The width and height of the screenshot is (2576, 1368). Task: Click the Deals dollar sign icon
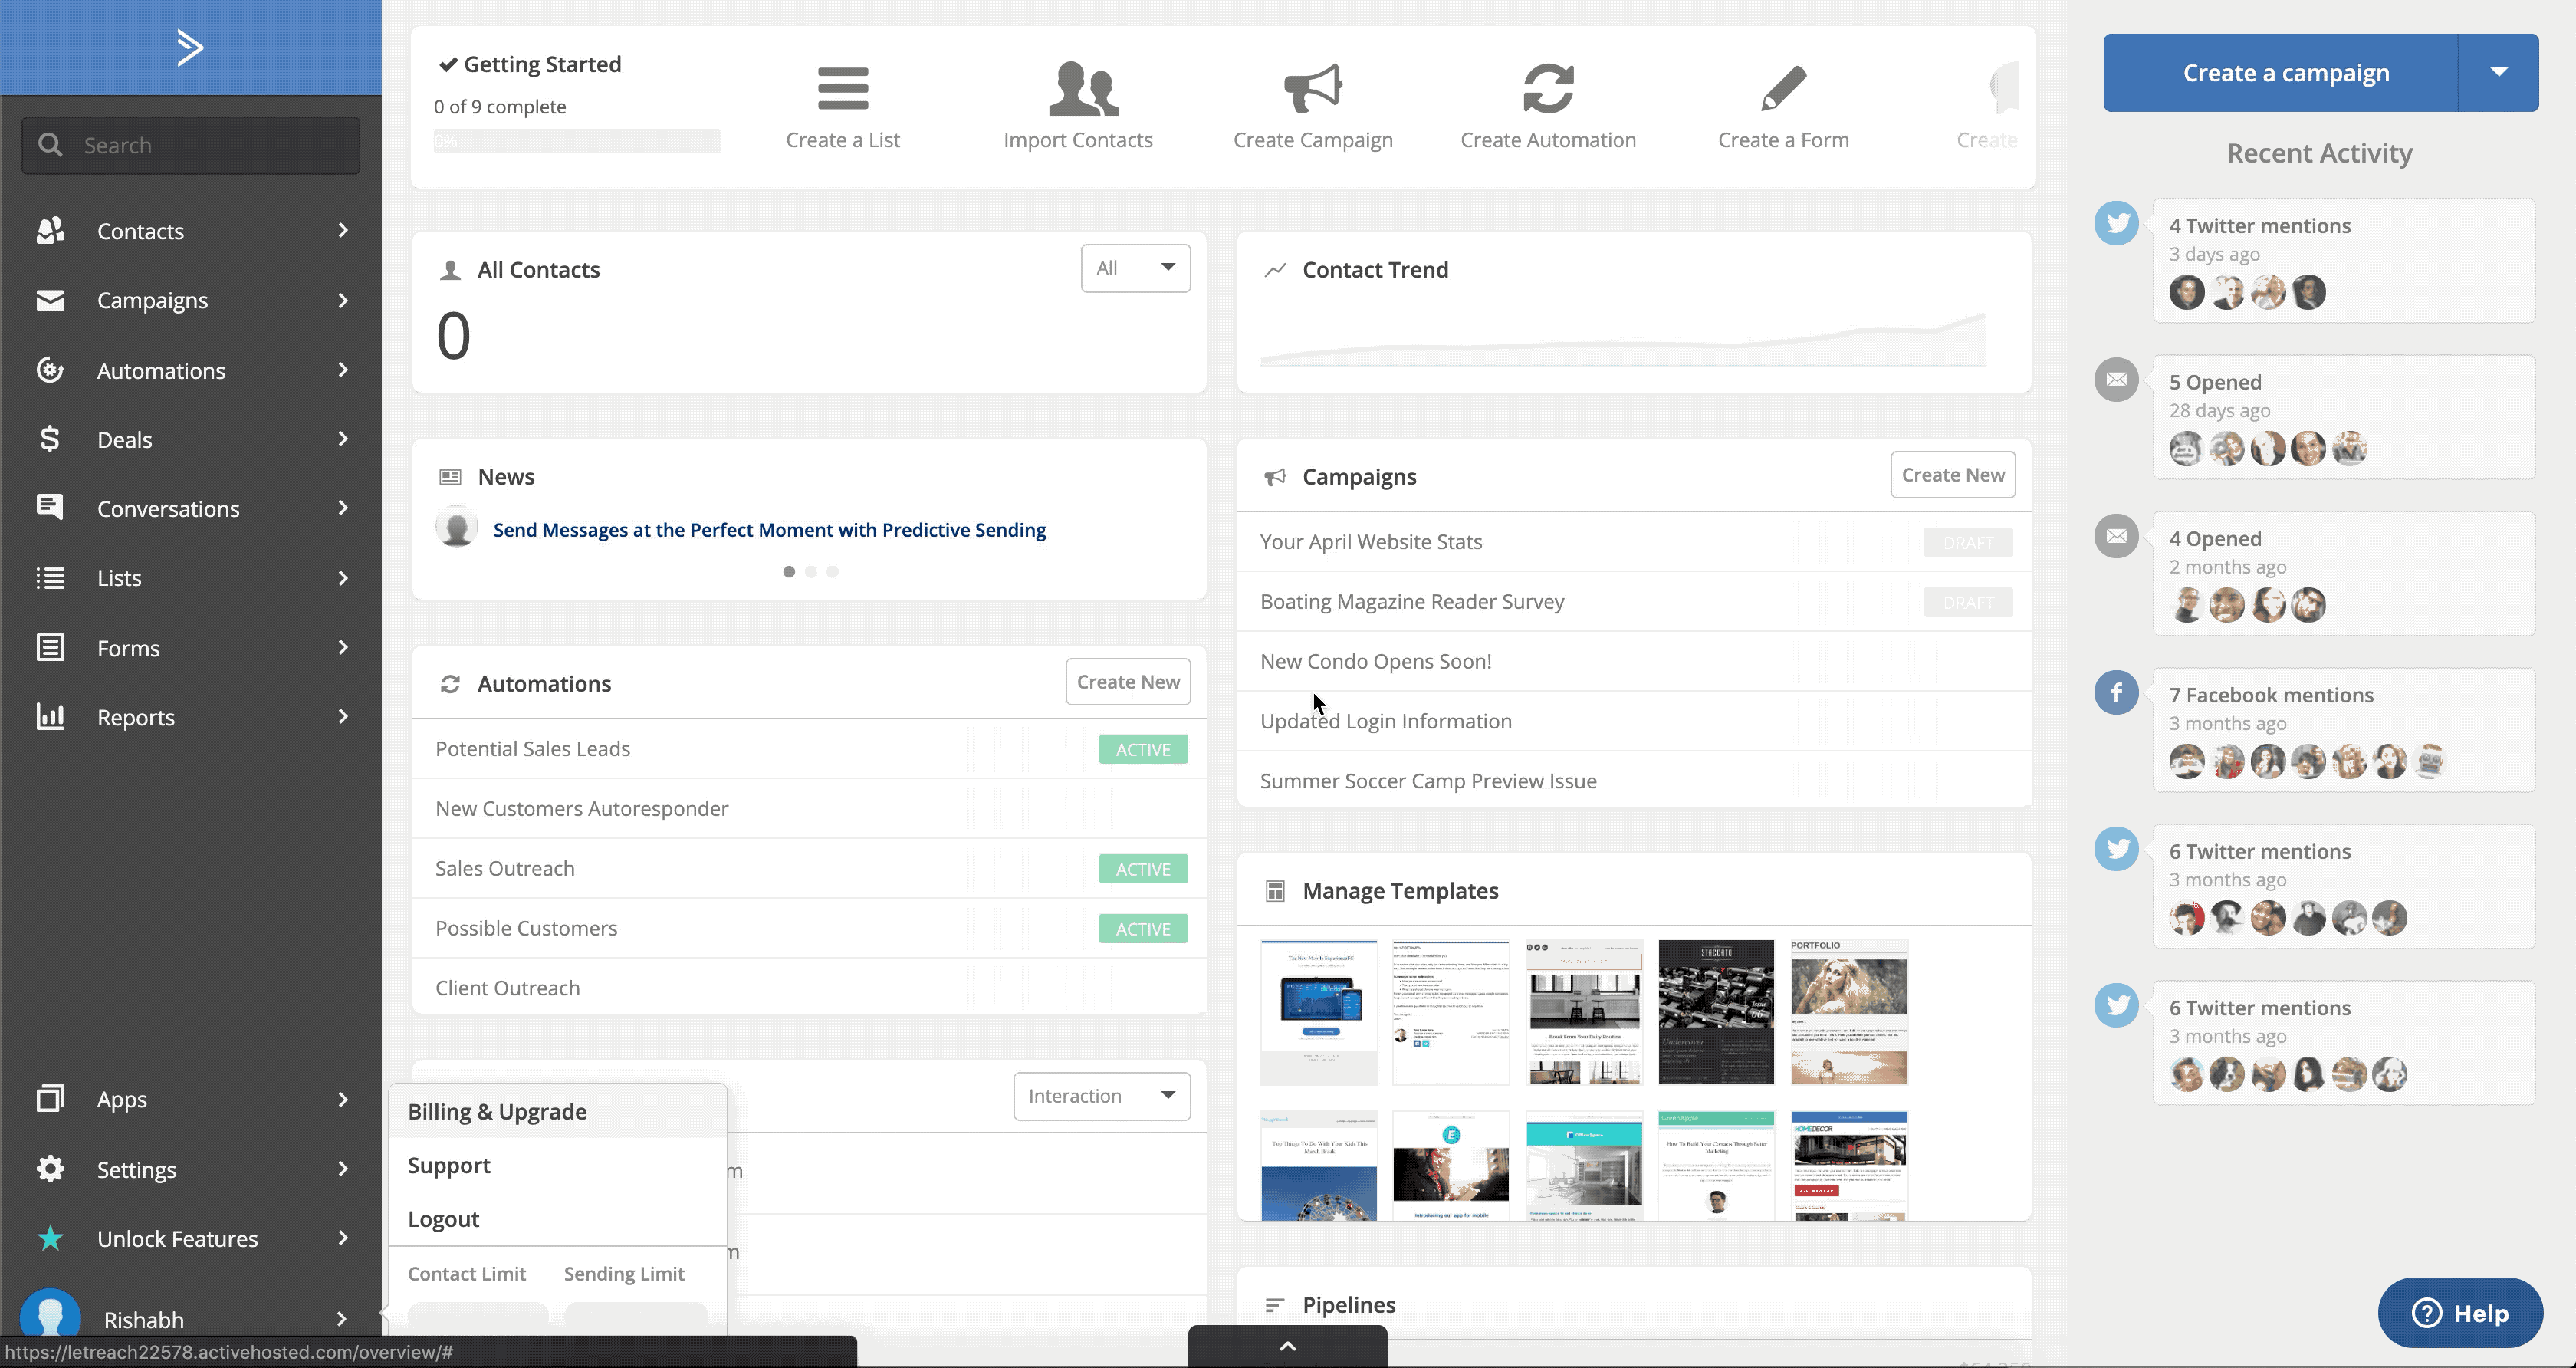tap(50, 439)
